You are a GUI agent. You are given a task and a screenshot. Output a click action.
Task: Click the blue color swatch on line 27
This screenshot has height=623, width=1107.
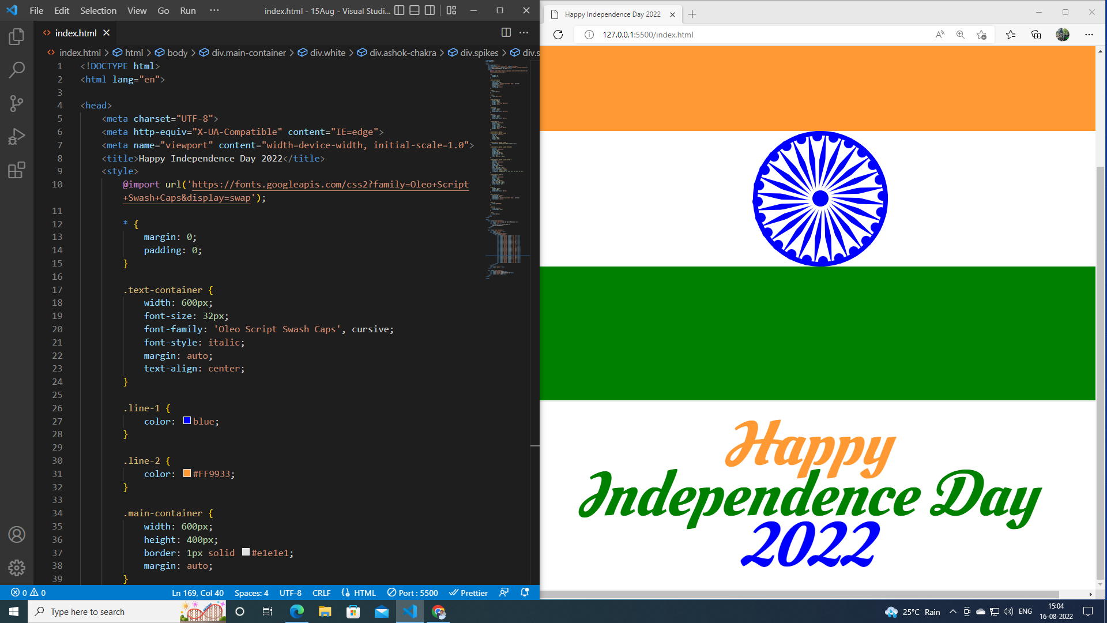coord(187,421)
